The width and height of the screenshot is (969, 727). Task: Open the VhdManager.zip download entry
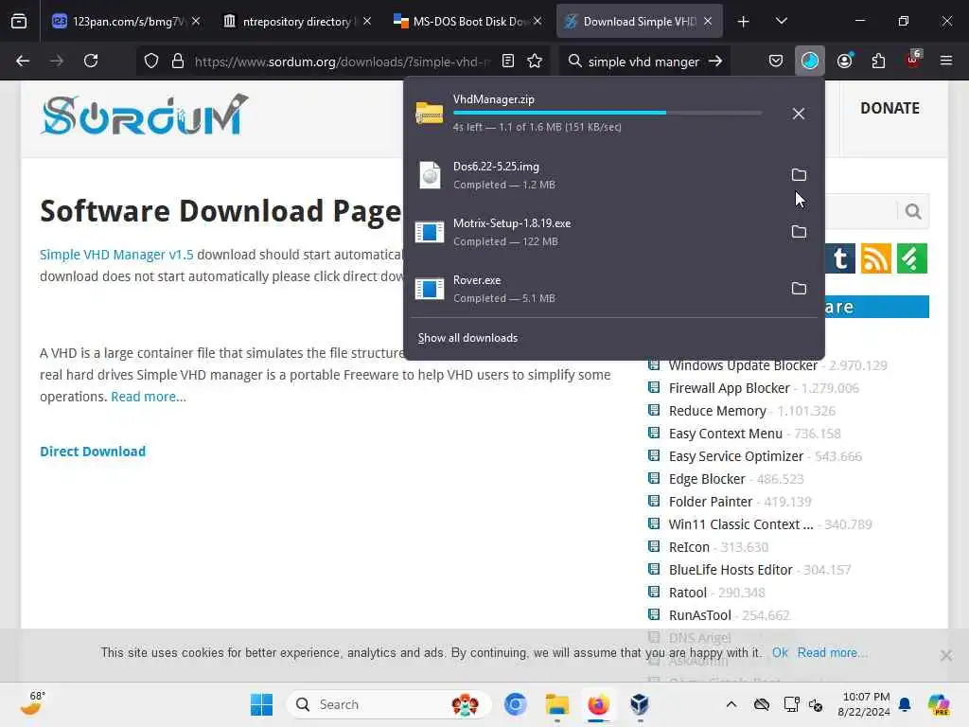tap(593, 114)
